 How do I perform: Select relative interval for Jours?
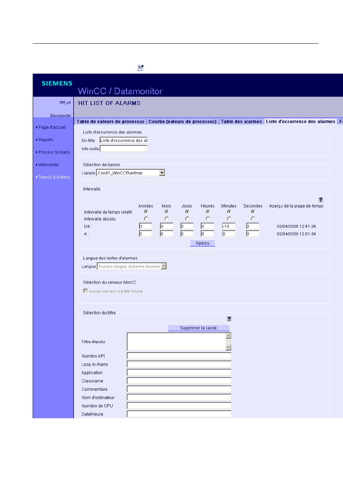[x=187, y=212]
